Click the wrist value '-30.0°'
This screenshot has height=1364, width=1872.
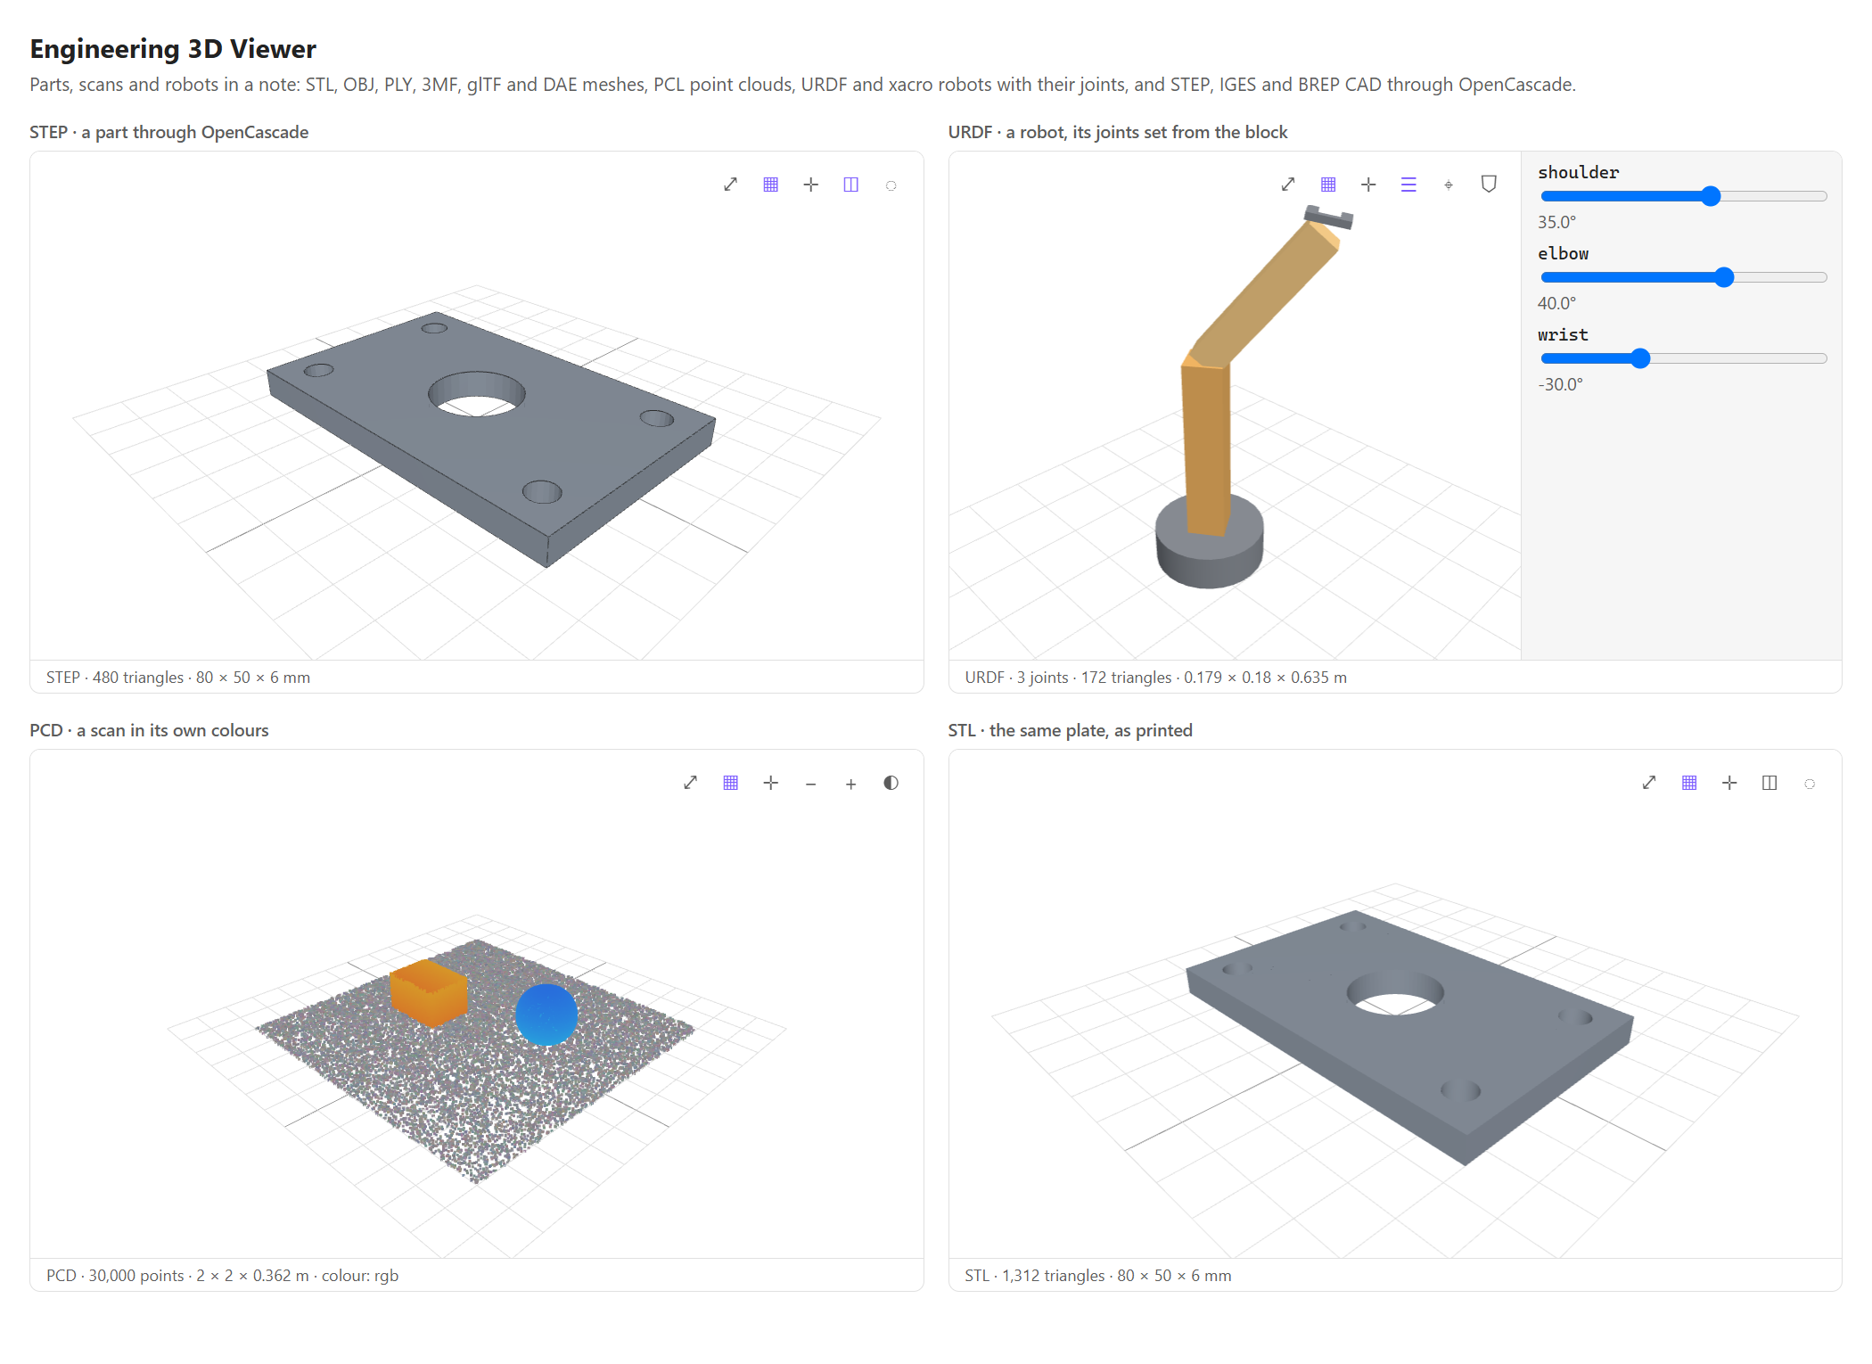click(x=1560, y=384)
